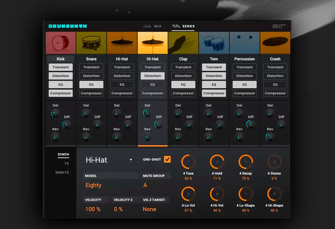
Task: Enable the Snare channel Compressor
Action: pos(91,93)
